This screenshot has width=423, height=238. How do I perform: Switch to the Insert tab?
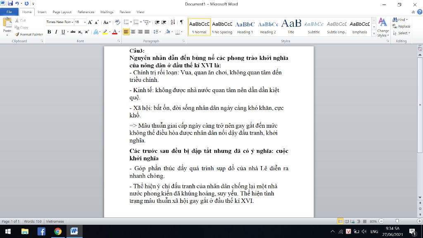click(x=42, y=12)
